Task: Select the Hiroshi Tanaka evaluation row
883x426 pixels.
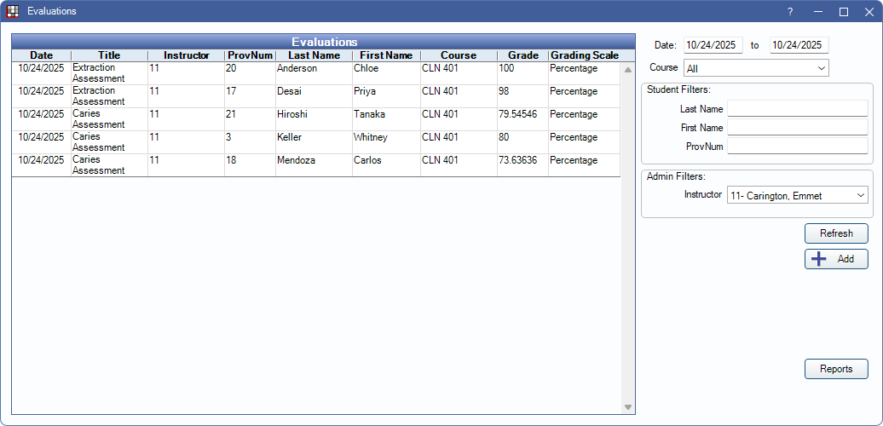Action: (x=314, y=119)
